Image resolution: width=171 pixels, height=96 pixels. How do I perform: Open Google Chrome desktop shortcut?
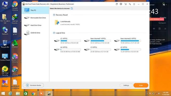tap(15, 6)
